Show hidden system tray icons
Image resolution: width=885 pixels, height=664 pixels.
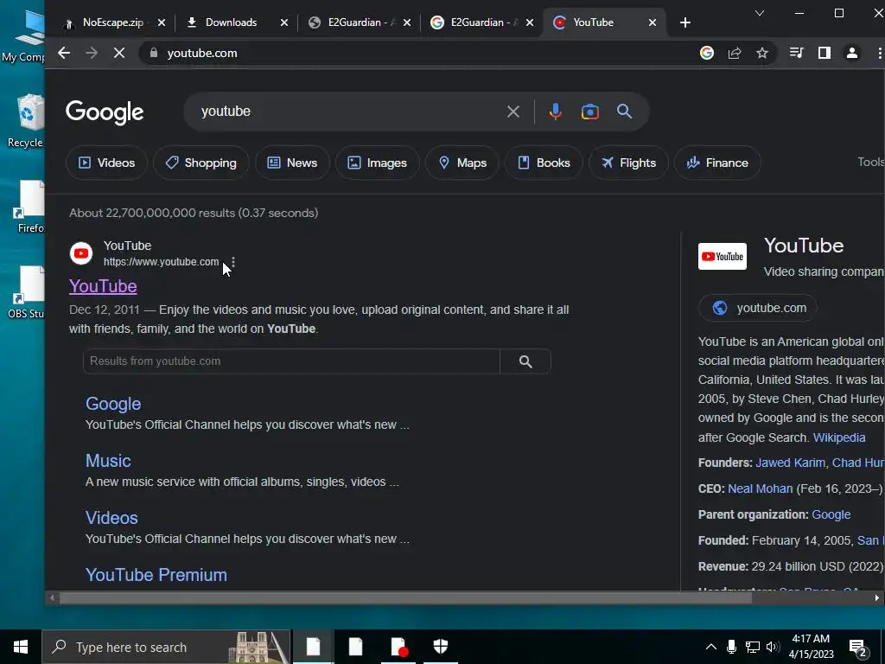click(x=711, y=647)
